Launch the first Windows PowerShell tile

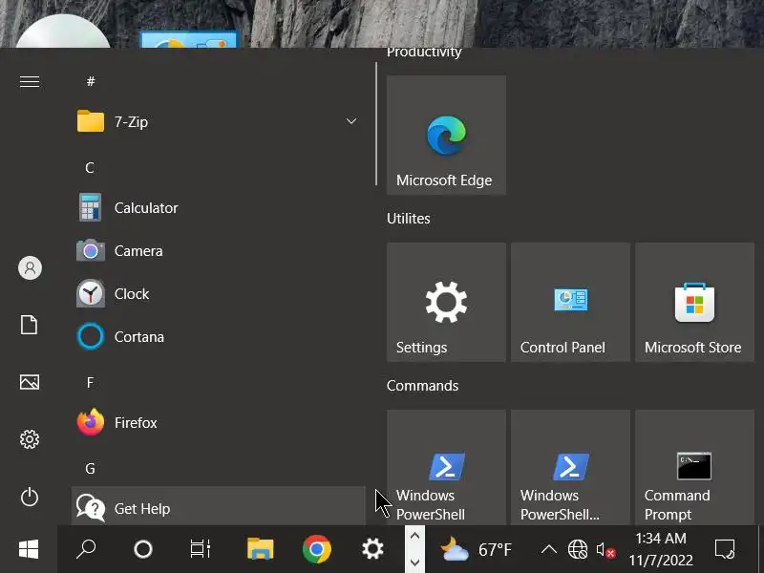446,468
